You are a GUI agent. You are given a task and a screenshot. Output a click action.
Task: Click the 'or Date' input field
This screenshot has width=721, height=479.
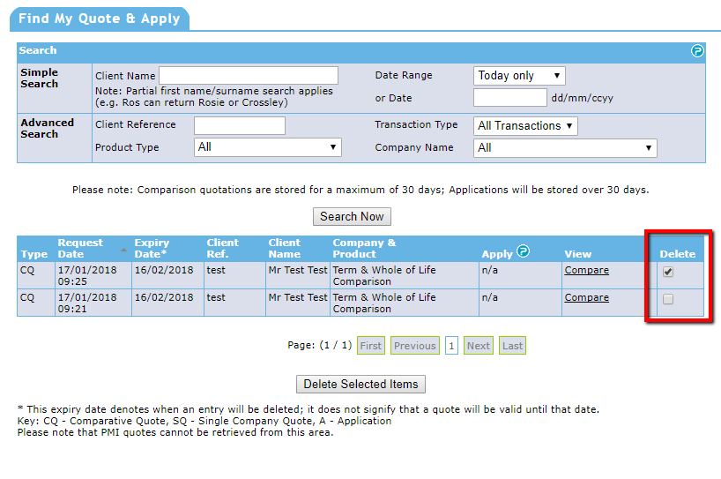click(x=509, y=98)
